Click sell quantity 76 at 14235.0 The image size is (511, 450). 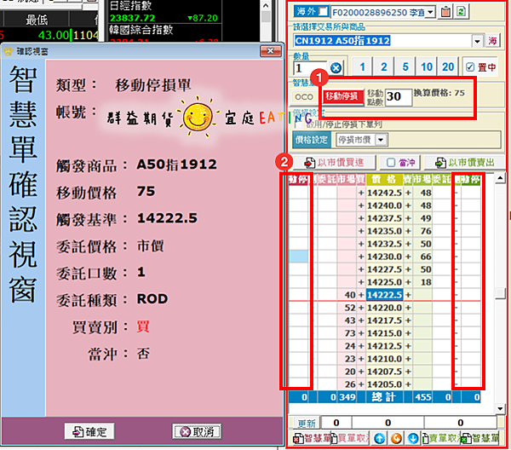click(422, 231)
